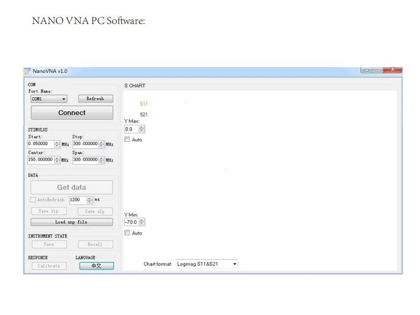Screen dimensions: 420x315
Task: Click the Save s1p button
Action: 49,211
